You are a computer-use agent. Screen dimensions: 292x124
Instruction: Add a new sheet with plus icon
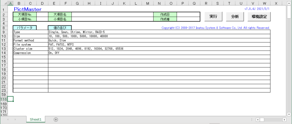(x=56, y=119)
